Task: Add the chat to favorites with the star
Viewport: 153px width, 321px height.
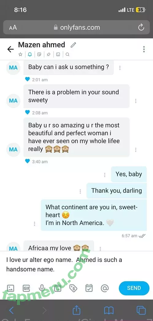Action: 20,54
